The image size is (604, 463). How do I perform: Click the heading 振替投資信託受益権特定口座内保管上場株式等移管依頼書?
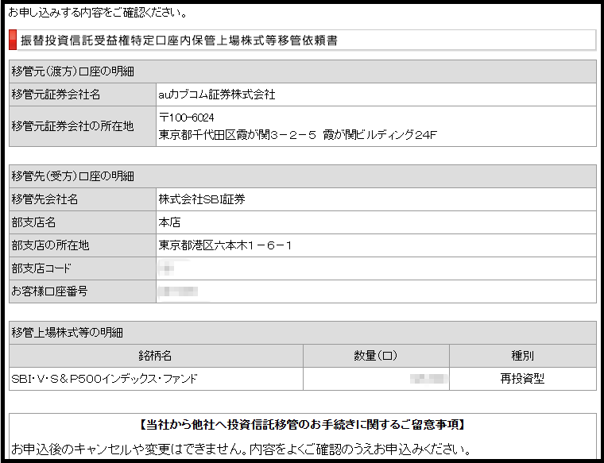(x=179, y=41)
